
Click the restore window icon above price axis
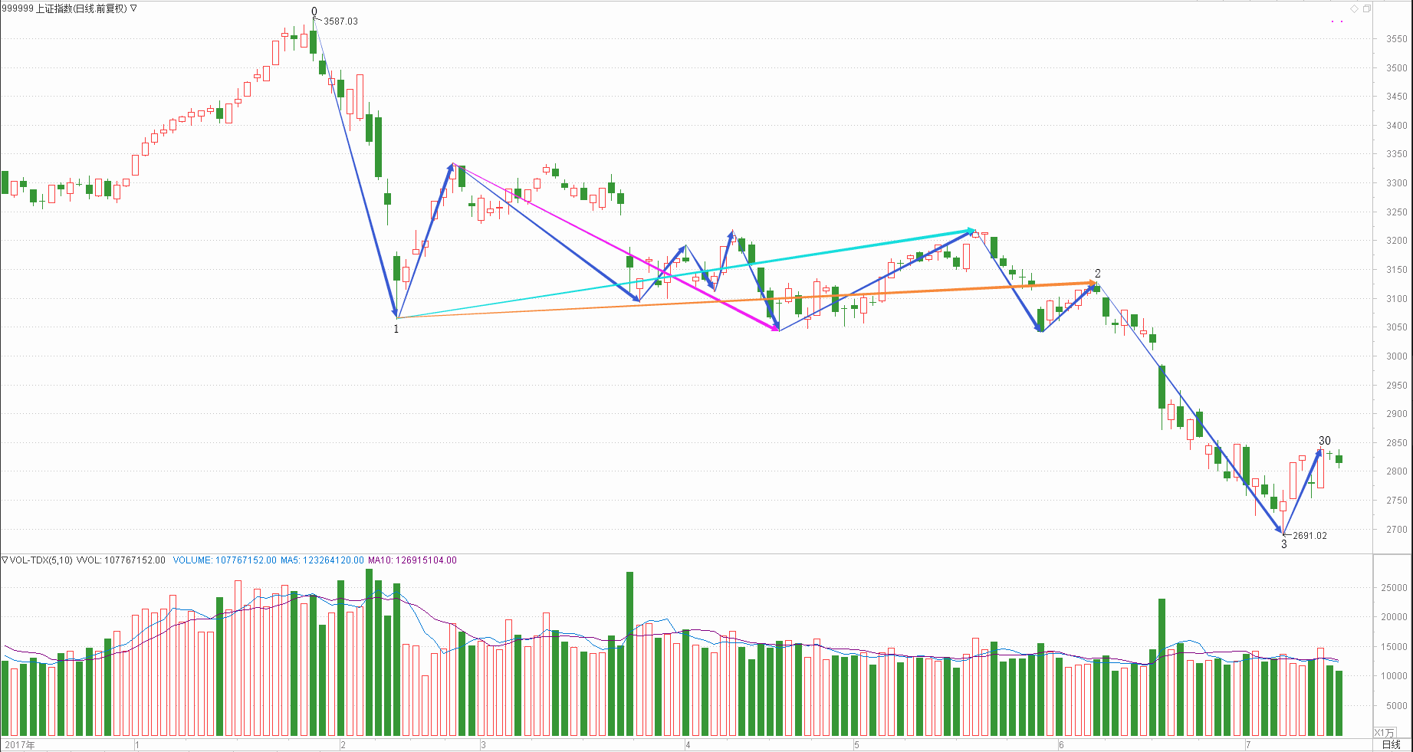[x=1366, y=9]
